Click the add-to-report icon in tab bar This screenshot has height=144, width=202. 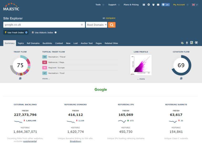pyautogui.click(x=182, y=43)
